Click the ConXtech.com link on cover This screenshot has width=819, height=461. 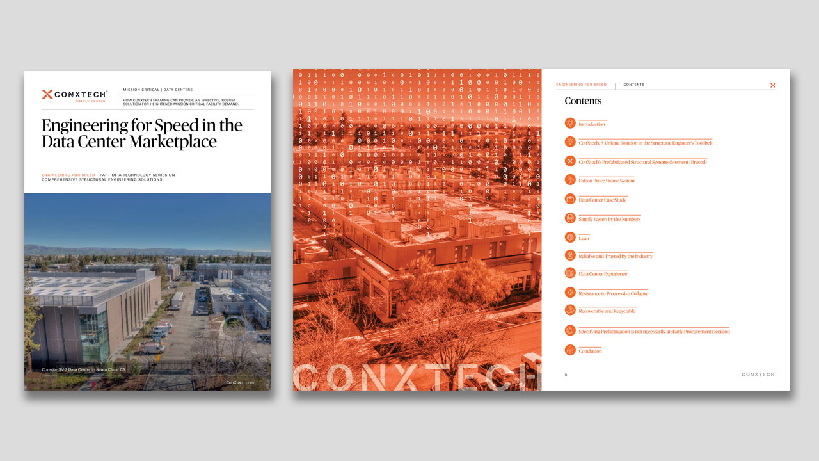point(240,382)
